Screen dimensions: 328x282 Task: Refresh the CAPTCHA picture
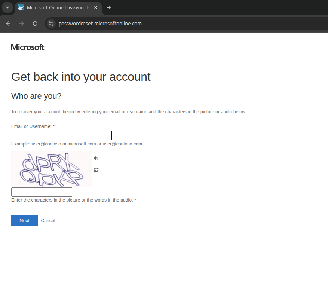[96, 170]
